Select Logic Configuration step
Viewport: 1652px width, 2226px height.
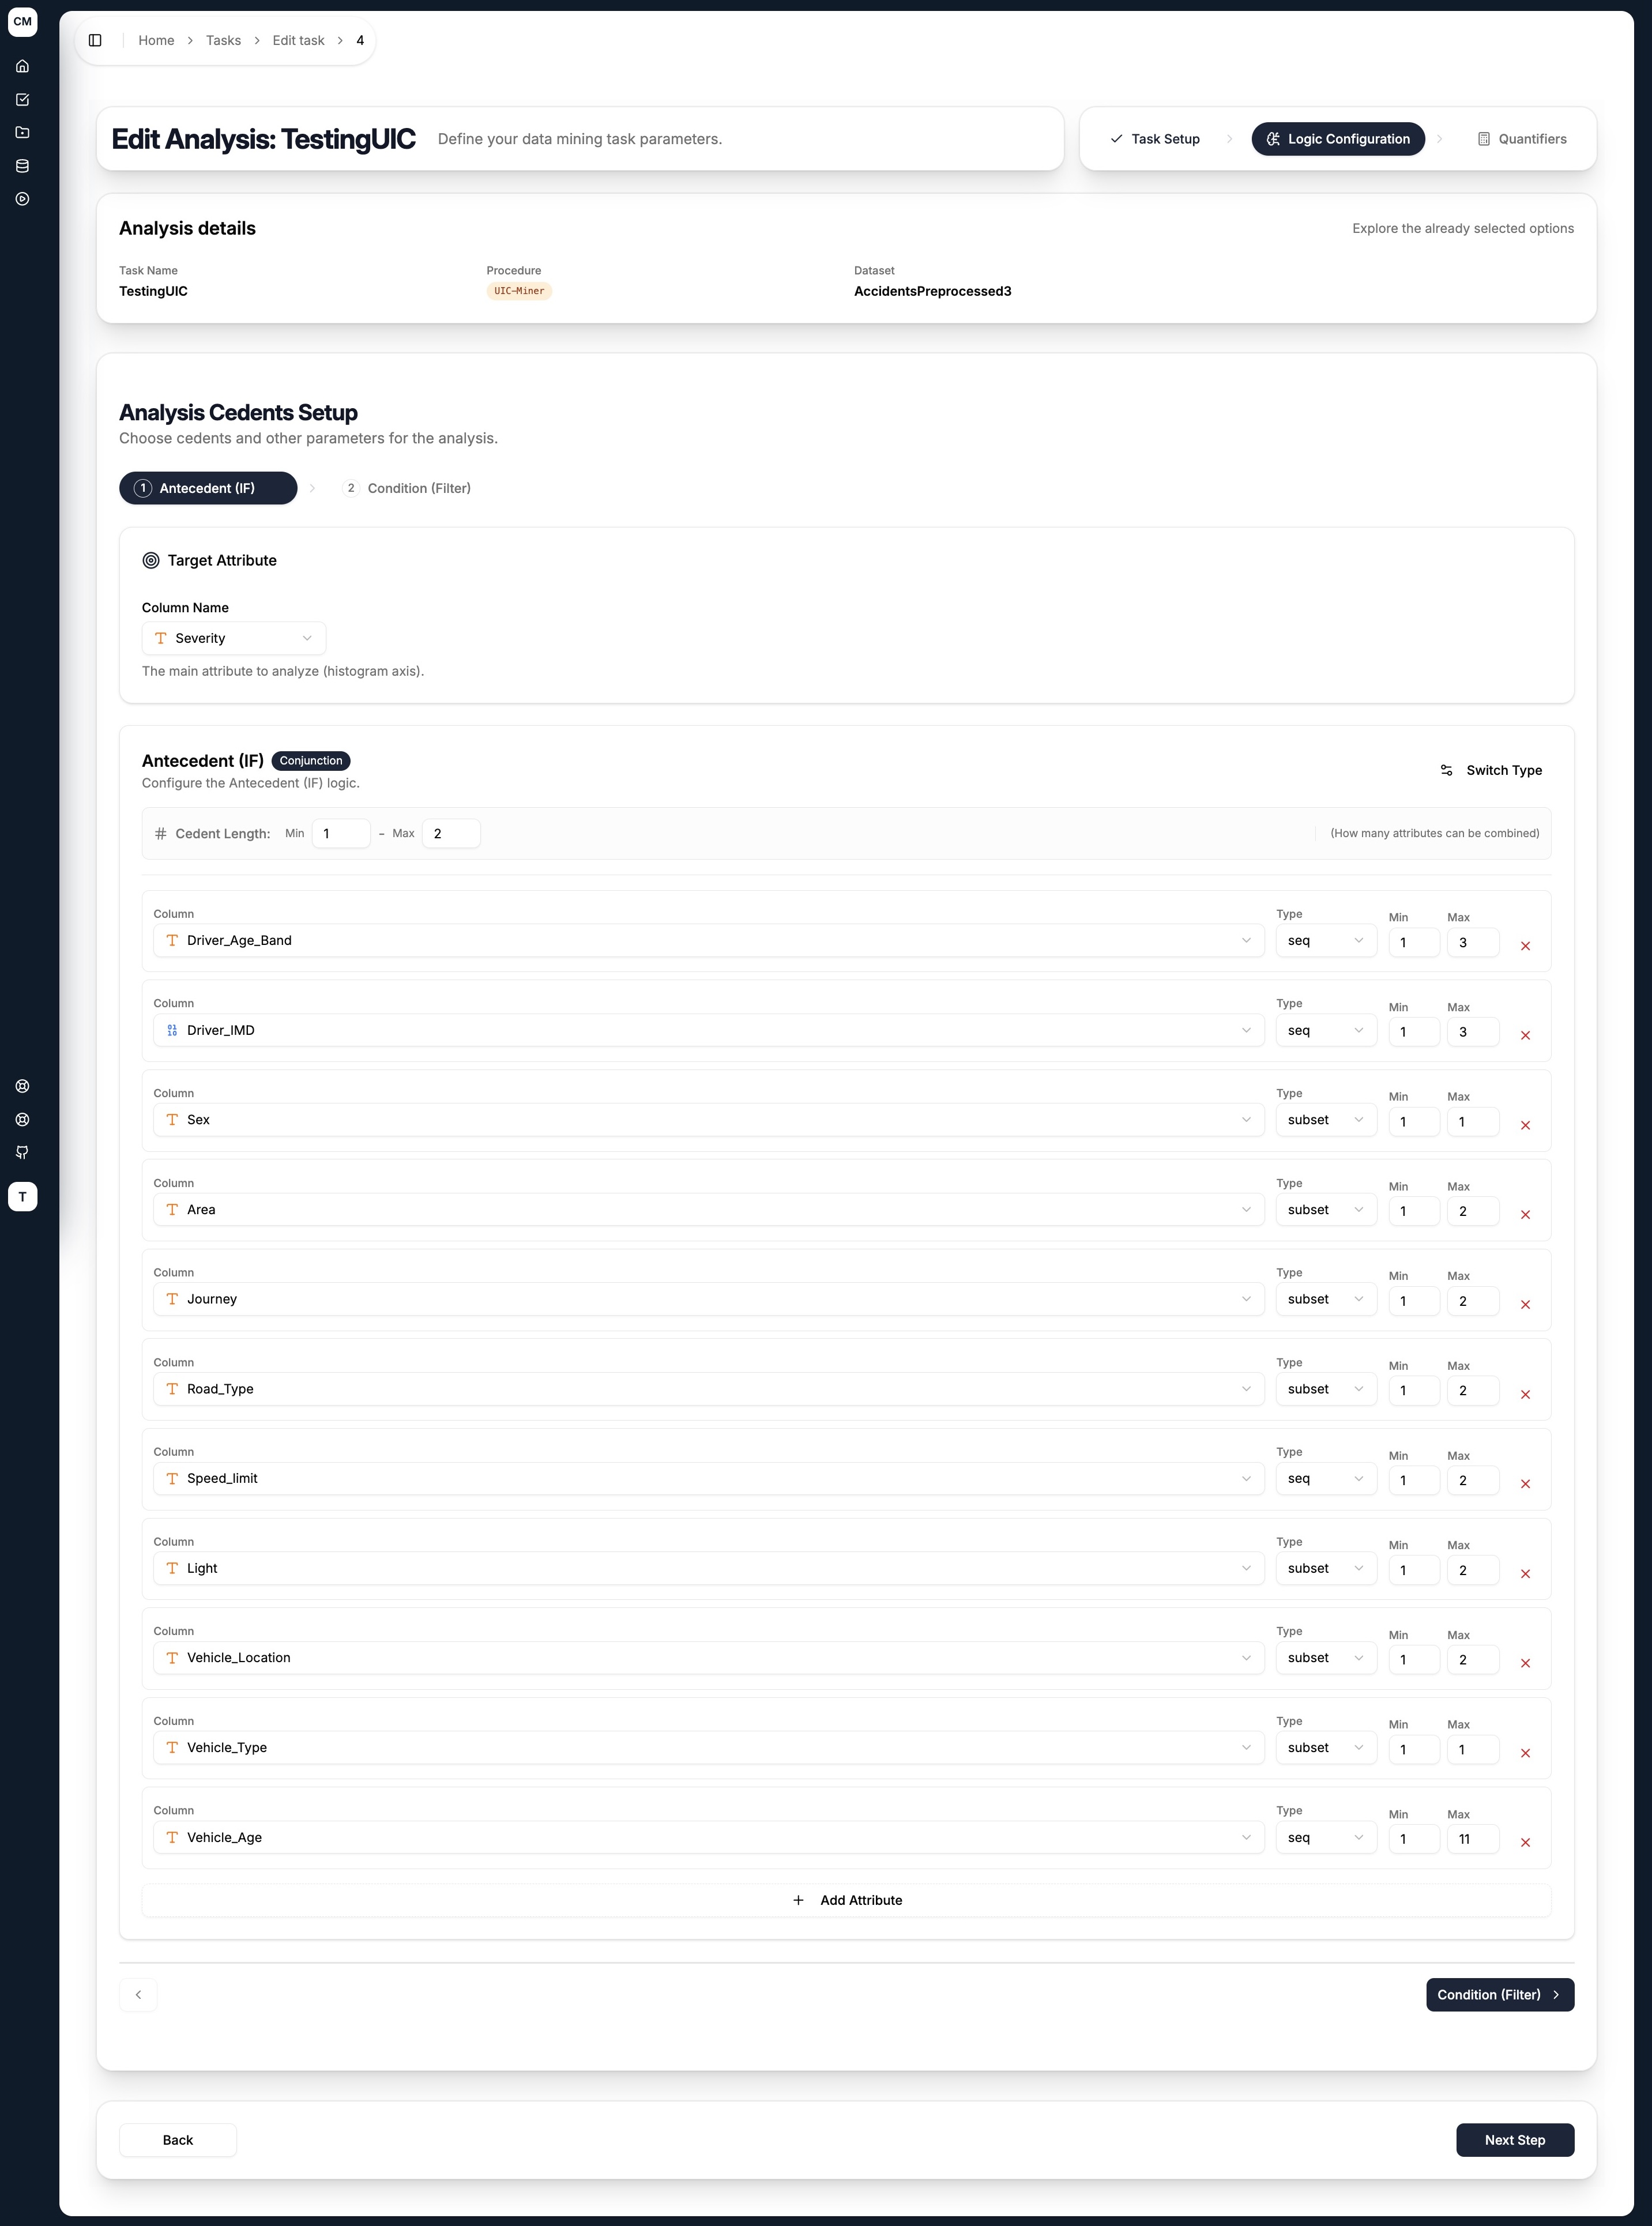point(1338,139)
